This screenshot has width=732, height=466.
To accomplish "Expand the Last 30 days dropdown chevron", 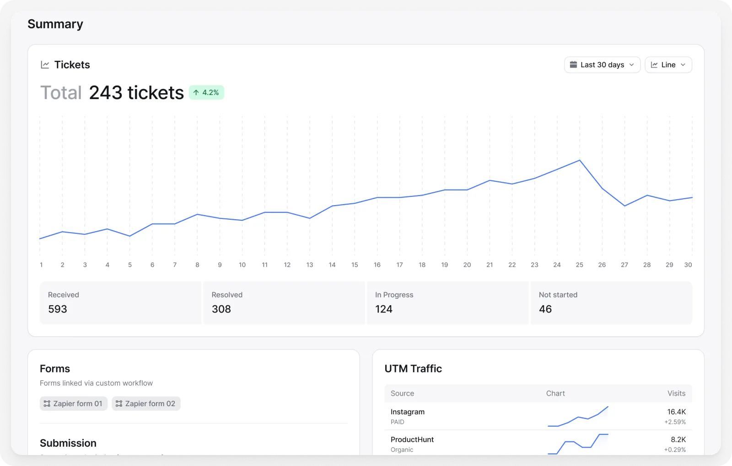I will coord(632,65).
